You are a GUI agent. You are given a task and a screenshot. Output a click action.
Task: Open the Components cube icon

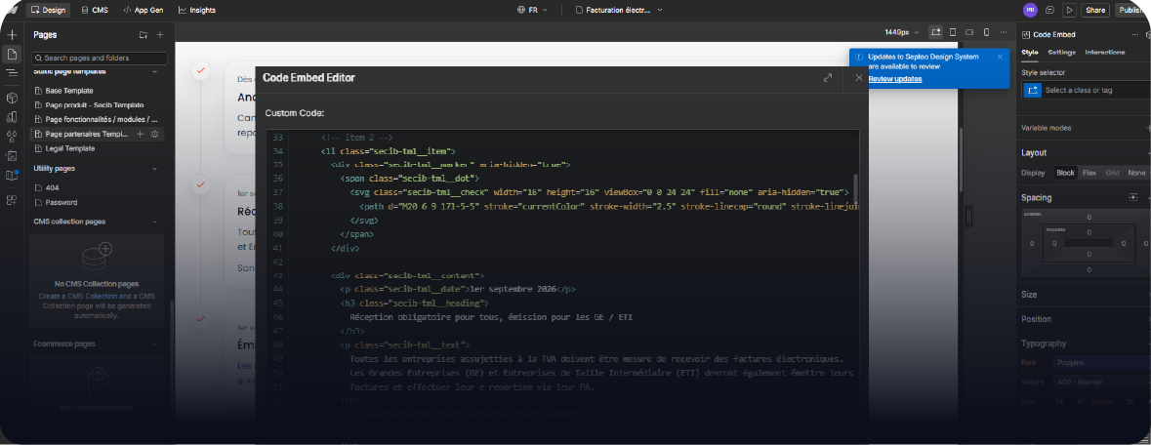(12, 99)
